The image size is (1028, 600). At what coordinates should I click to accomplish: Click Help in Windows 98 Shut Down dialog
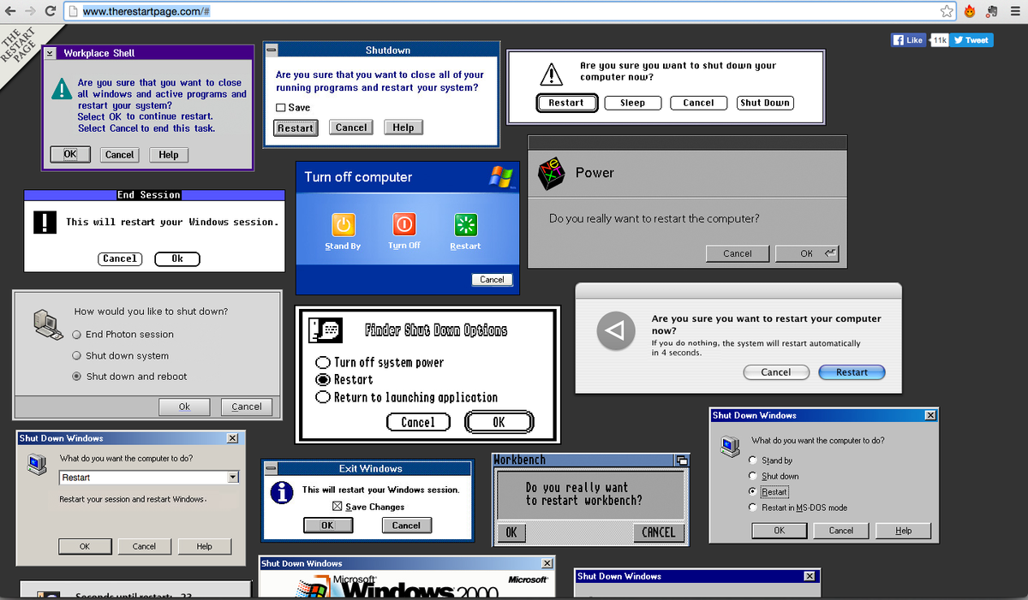pos(904,531)
